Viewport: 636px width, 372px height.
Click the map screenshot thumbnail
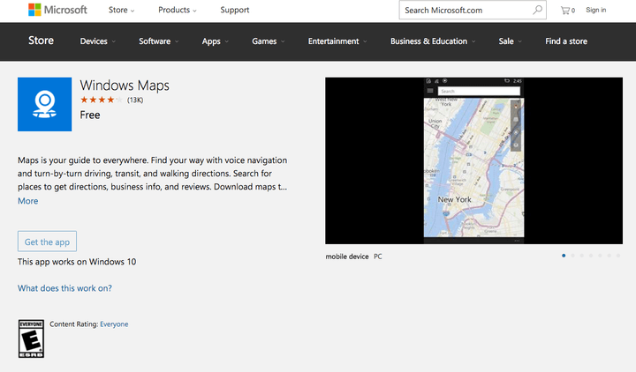tap(473, 160)
